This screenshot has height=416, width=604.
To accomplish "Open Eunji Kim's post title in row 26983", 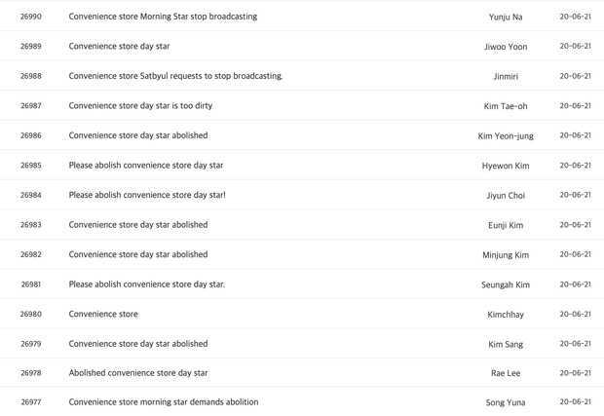I will pos(137,225).
